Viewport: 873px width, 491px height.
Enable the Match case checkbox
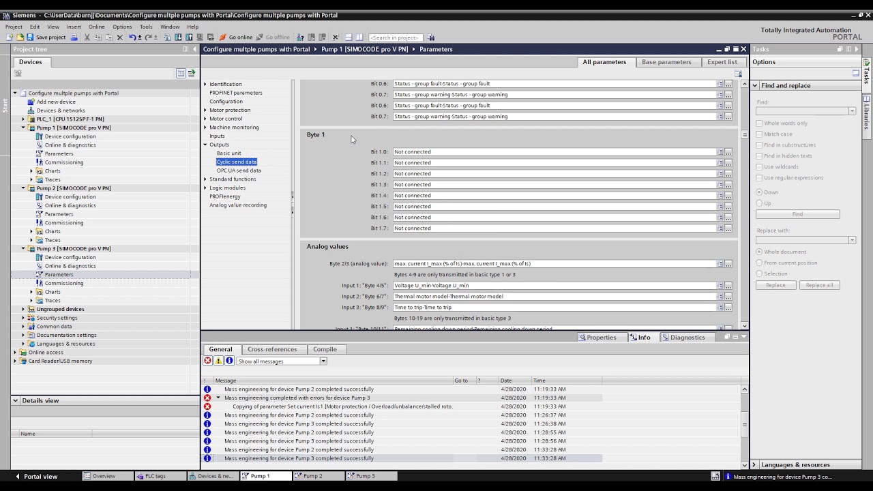pos(759,134)
